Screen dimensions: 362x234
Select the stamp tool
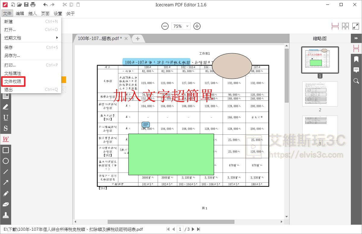point(6,215)
